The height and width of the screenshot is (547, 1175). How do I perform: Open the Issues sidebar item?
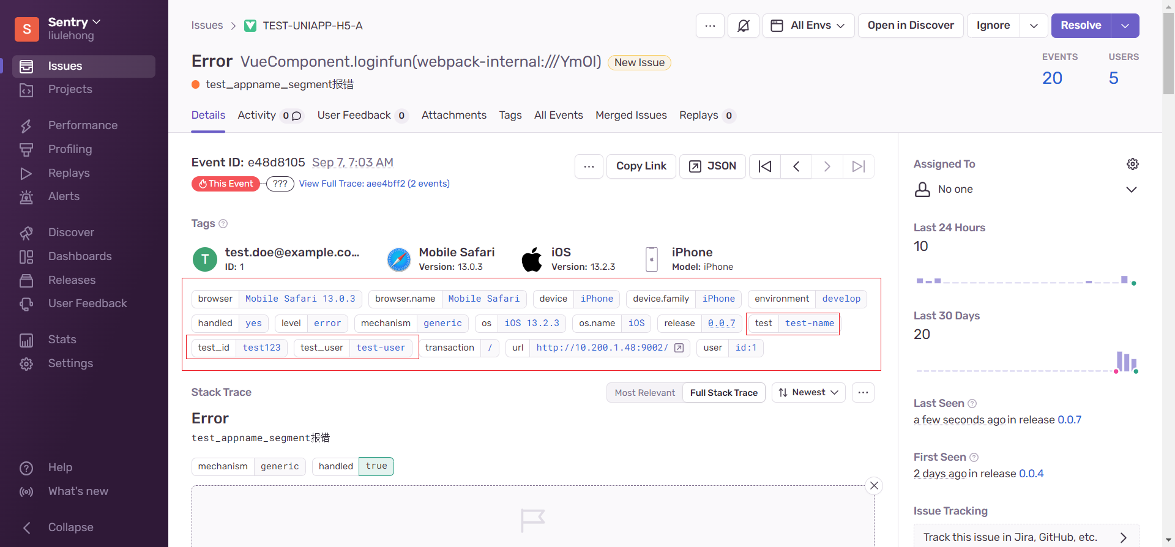pyautogui.click(x=84, y=66)
